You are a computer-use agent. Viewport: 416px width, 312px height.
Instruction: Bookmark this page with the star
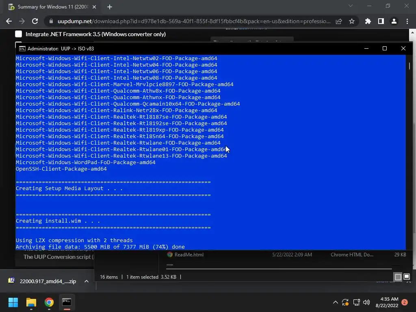pos(352,21)
